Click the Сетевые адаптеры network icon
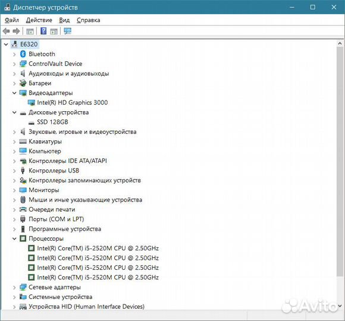This screenshot has width=345, height=321. point(23,287)
